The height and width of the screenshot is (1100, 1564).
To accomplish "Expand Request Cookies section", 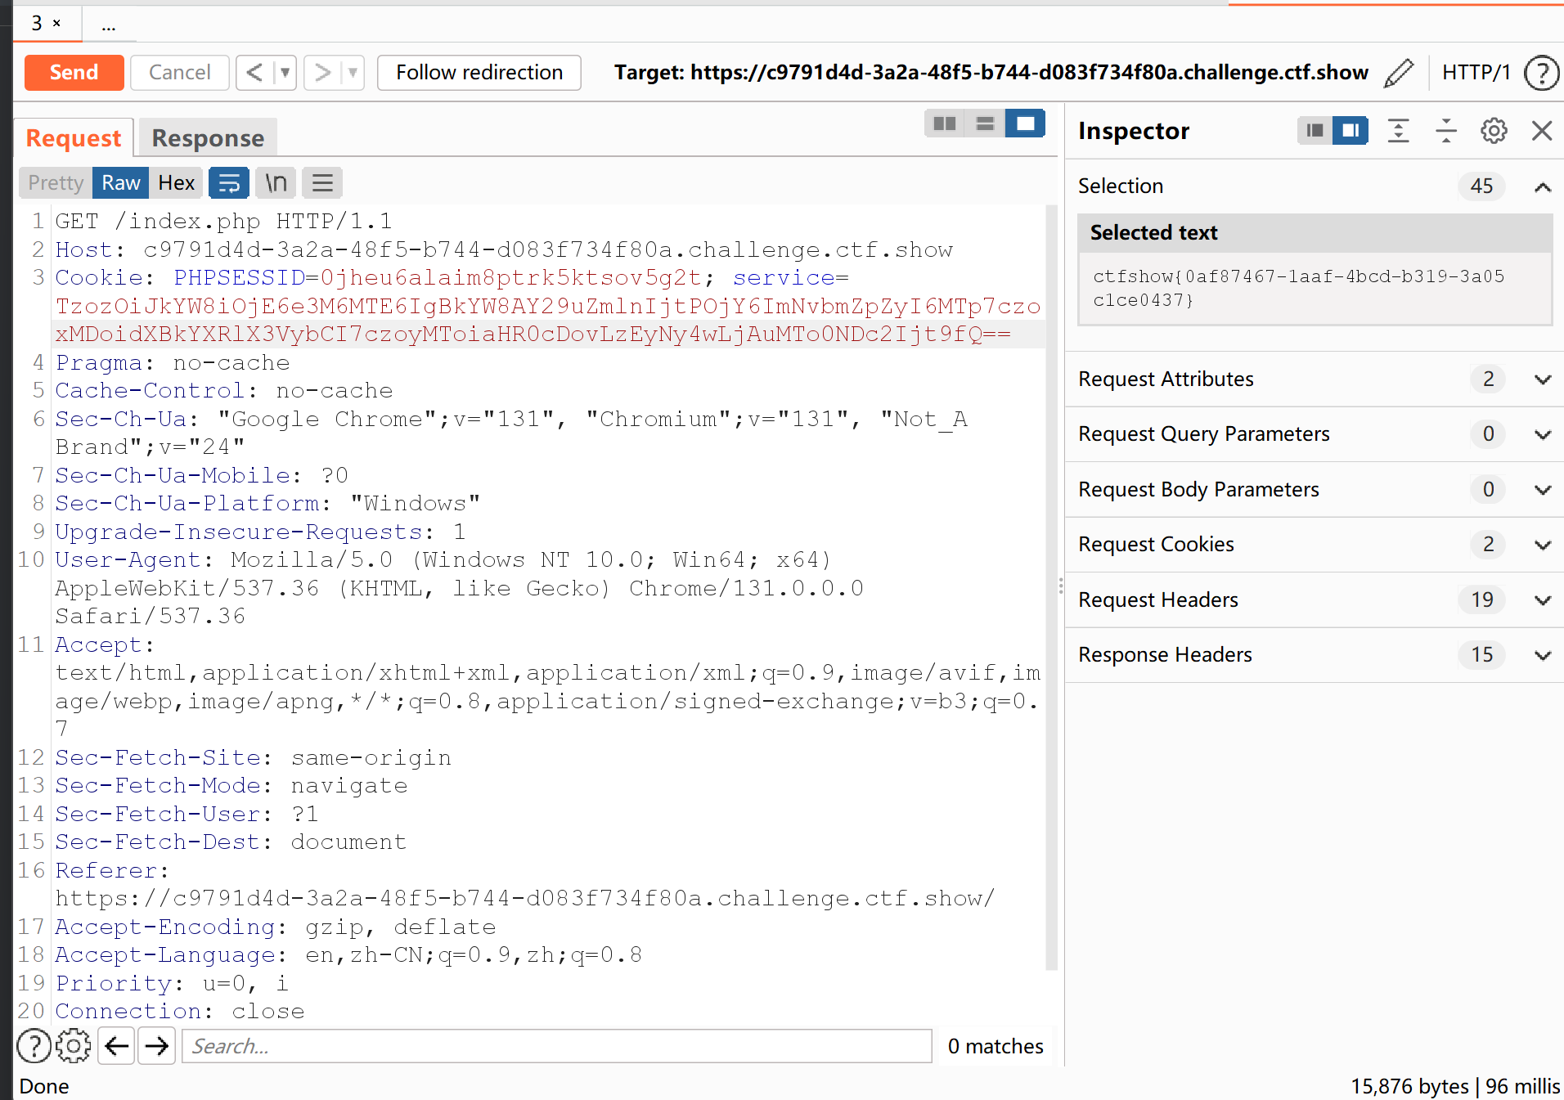I will click(1543, 545).
